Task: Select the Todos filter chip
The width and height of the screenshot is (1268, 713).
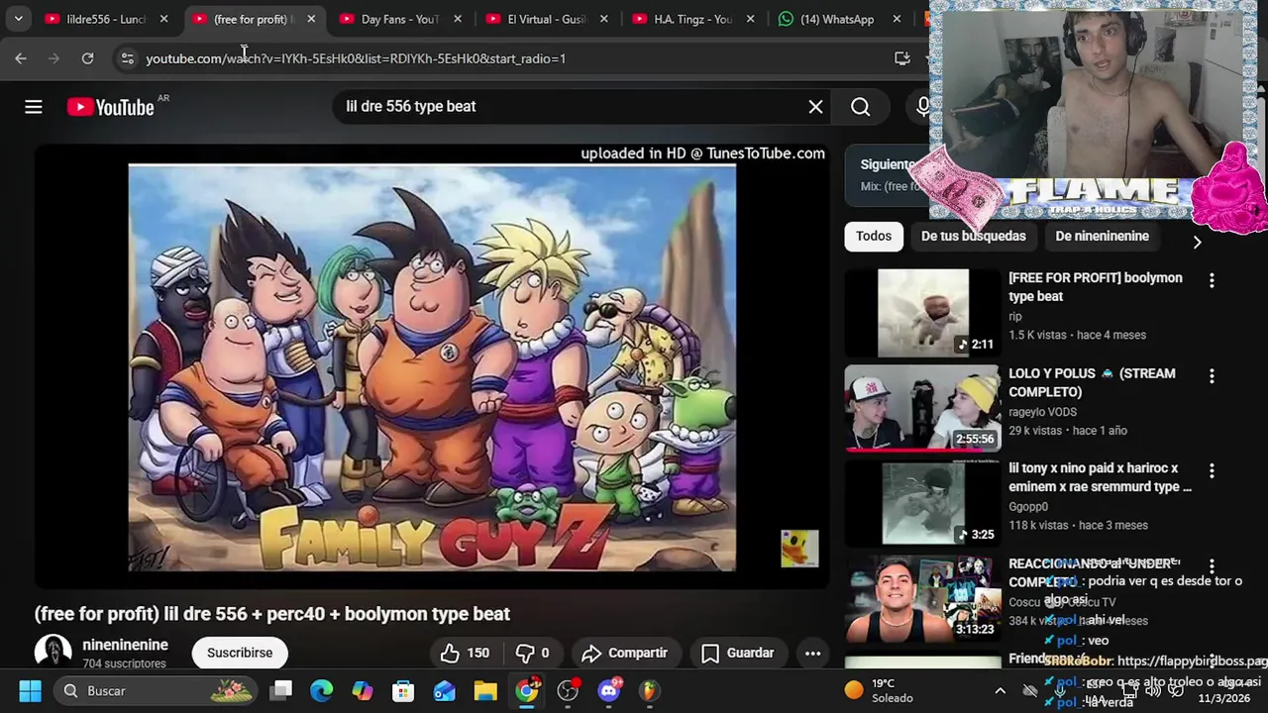Action: (x=874, y=236)
